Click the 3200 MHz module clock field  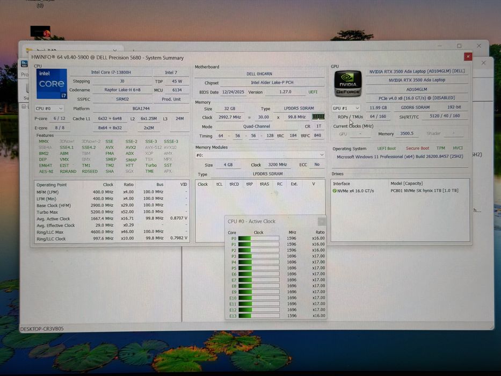[x=277, y=165]
